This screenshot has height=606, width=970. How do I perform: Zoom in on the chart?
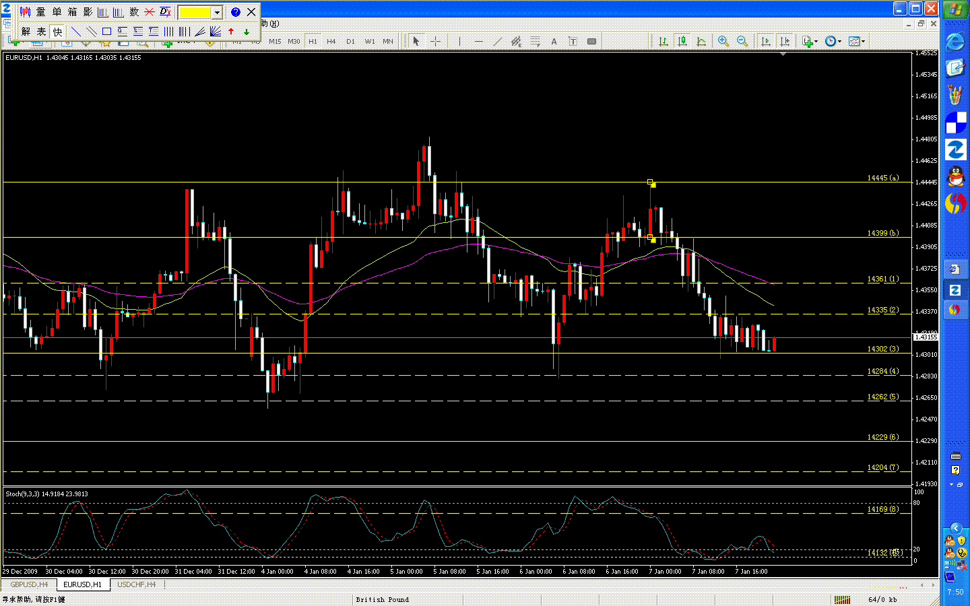click(723, 42)
